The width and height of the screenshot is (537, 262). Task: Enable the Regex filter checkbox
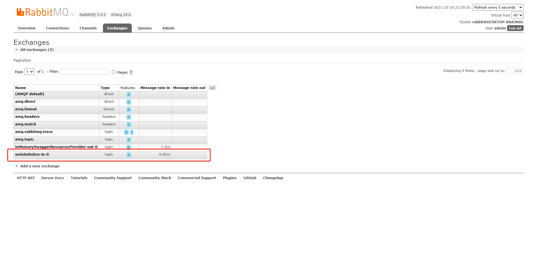click(114, 72)
